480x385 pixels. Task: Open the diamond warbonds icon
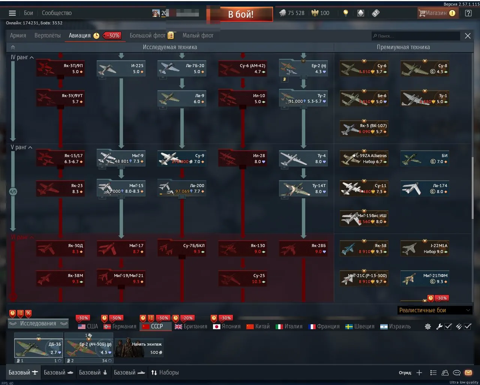pos(360,13)
